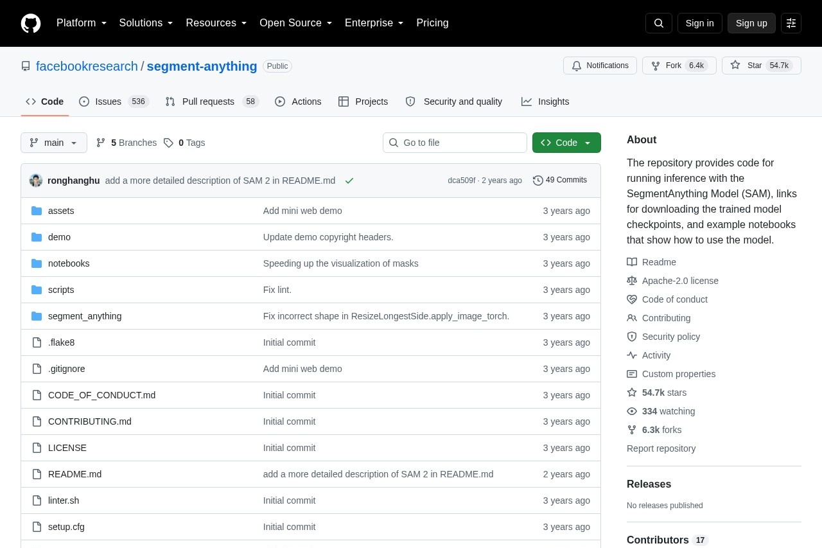Click the segment-anything repository name link

(202, 66)
